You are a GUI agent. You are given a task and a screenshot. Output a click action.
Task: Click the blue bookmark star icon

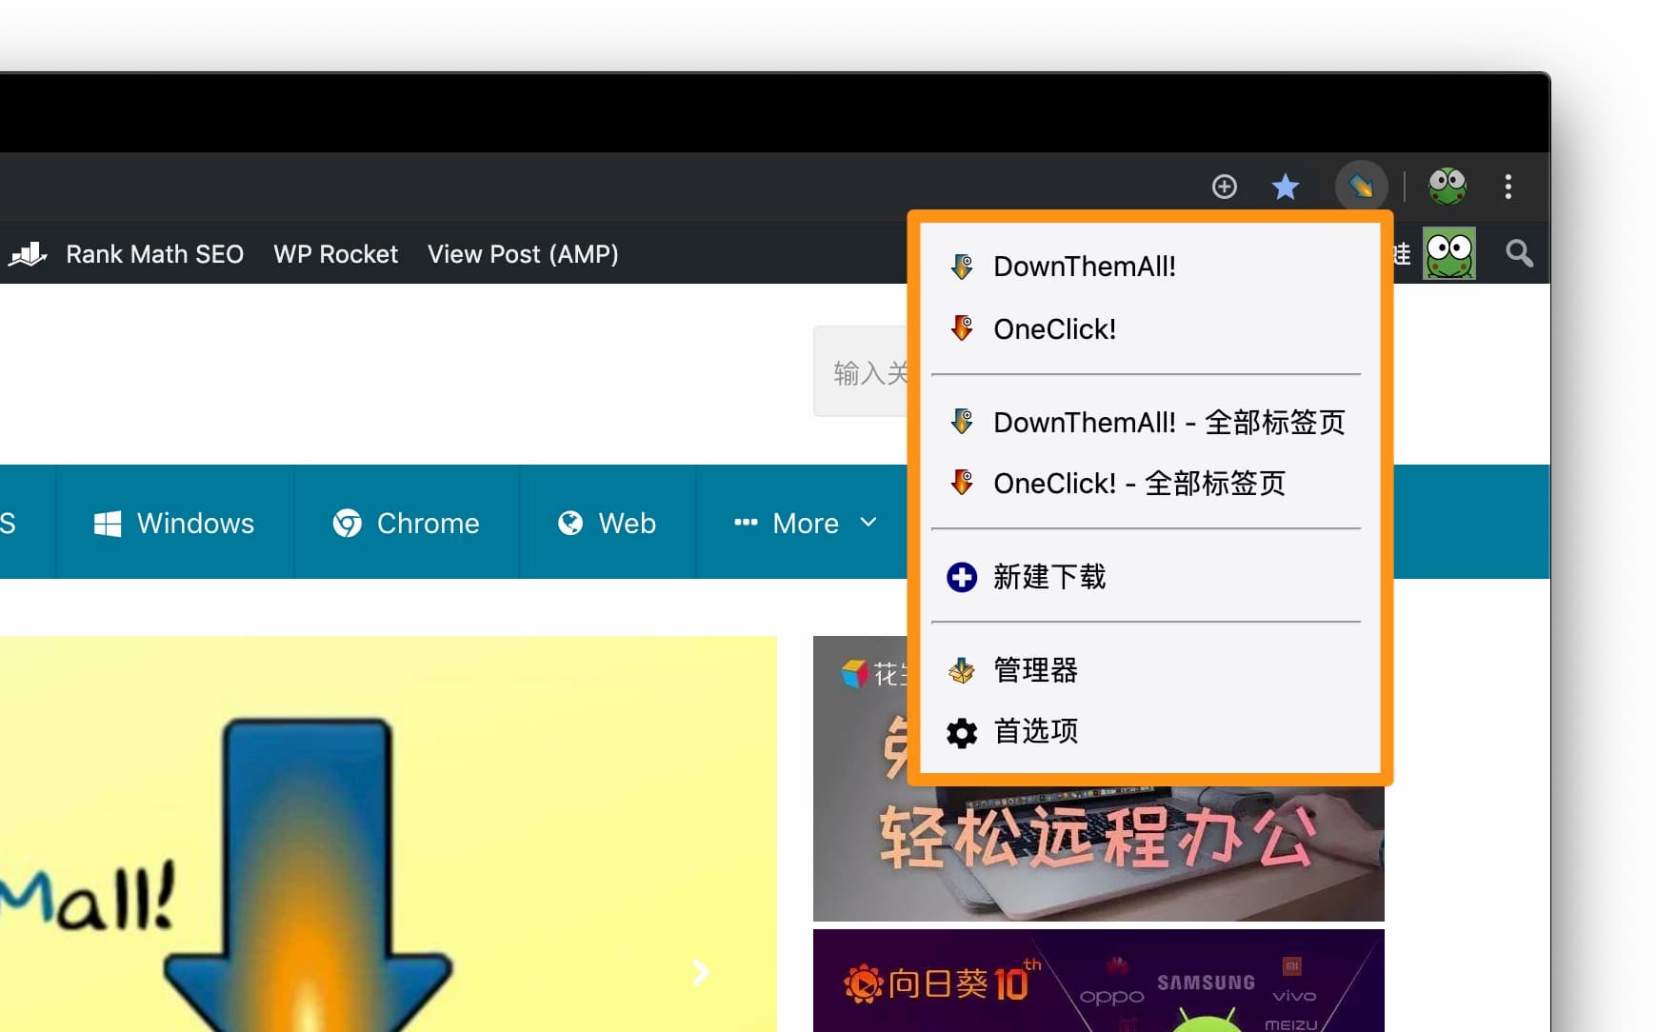pos(1286,187)
